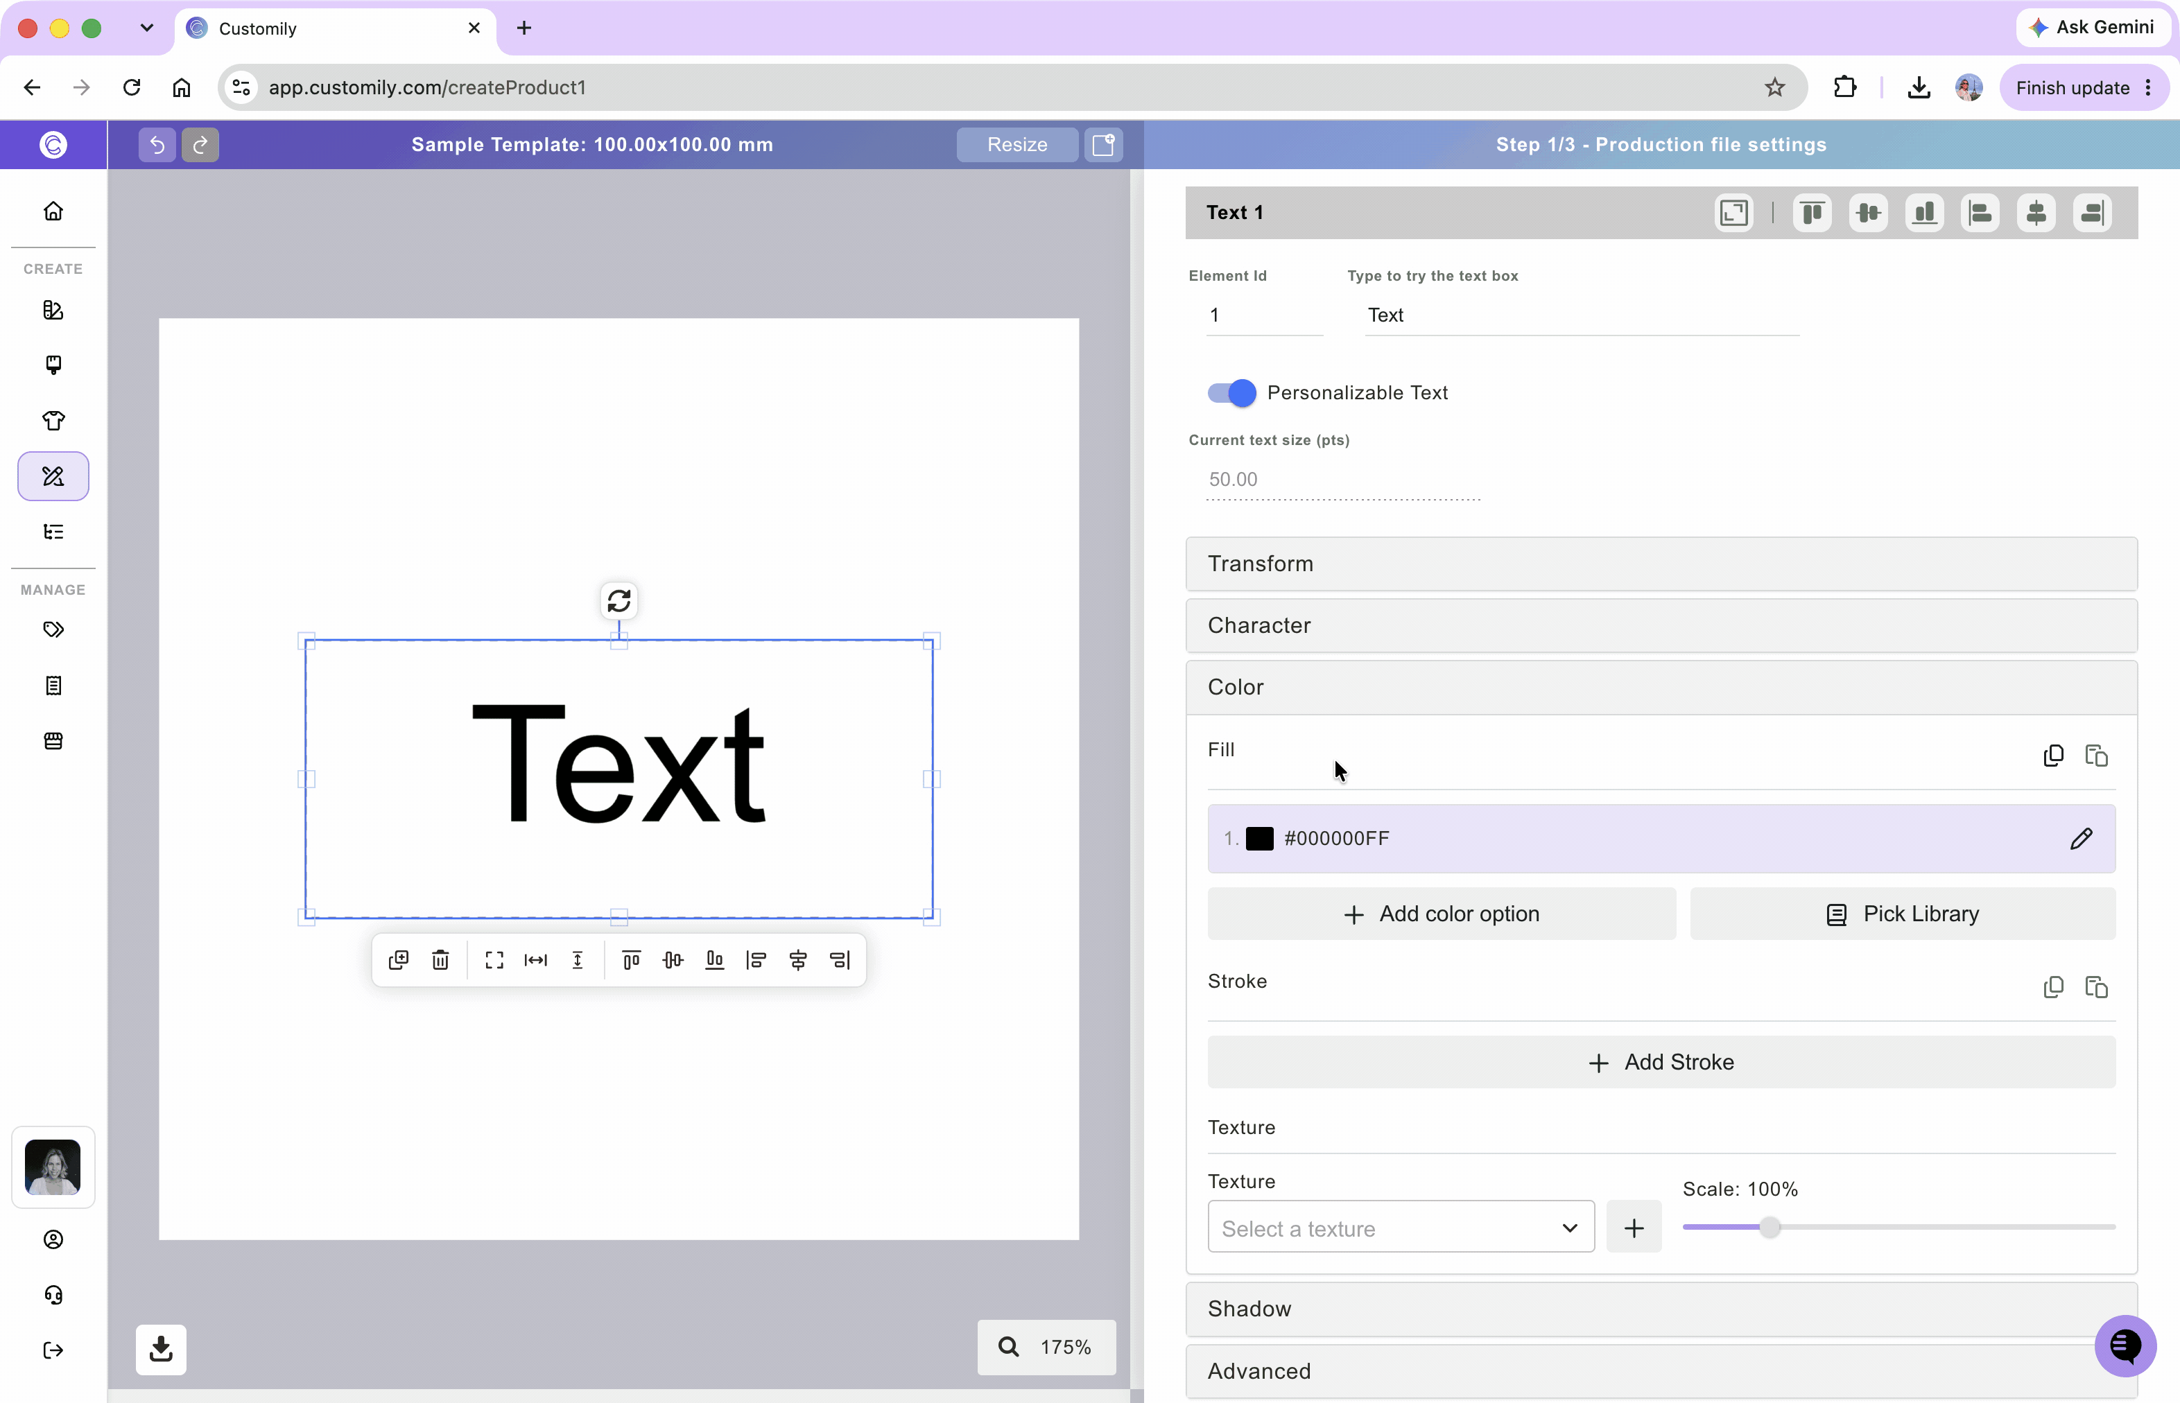The height and width of the screenshot is (1403, 2180).
Task: Click logout icon in left sidebar
Action: click(54, 1350)
